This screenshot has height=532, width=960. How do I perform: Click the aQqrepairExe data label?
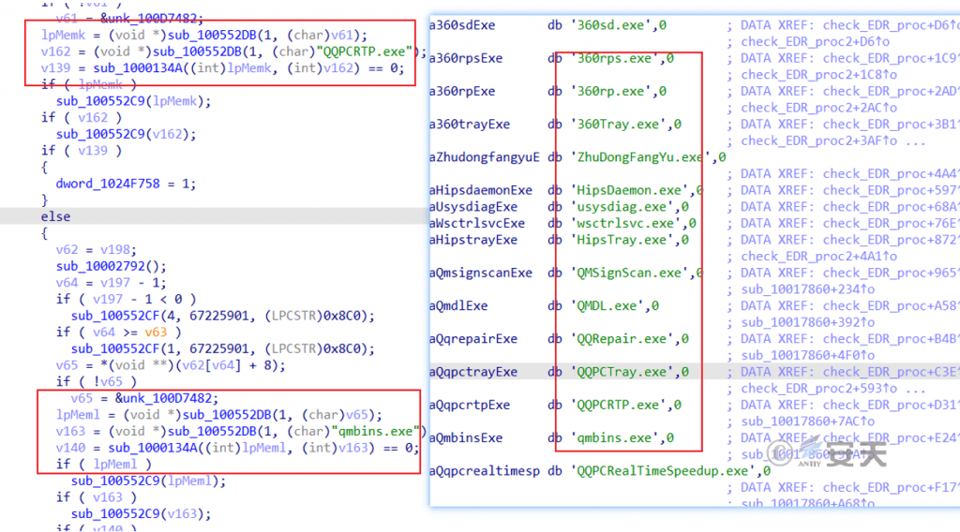[x=473, y=339]
